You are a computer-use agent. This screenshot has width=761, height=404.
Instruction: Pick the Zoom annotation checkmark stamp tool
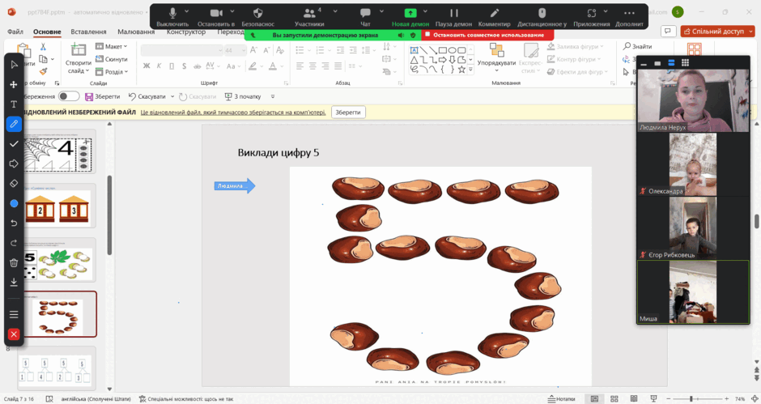click(x=14, y=144)
